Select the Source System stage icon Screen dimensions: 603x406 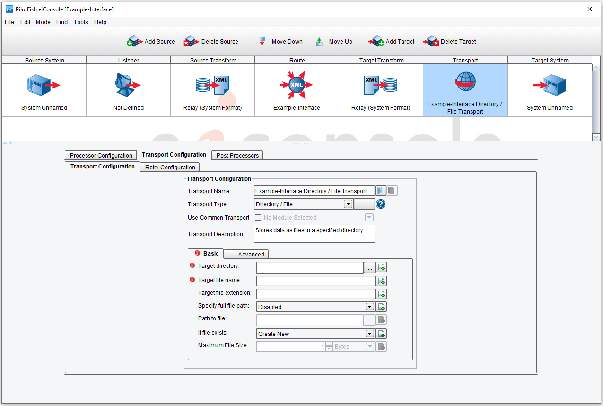[x=44, y=86]
